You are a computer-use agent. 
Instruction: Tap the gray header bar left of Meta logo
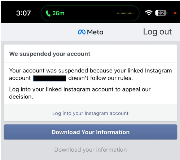tap(39, 32)
